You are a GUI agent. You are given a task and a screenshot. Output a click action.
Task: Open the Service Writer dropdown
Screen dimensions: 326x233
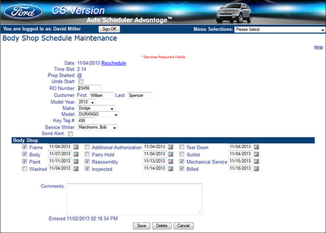[x=97, y=127]
